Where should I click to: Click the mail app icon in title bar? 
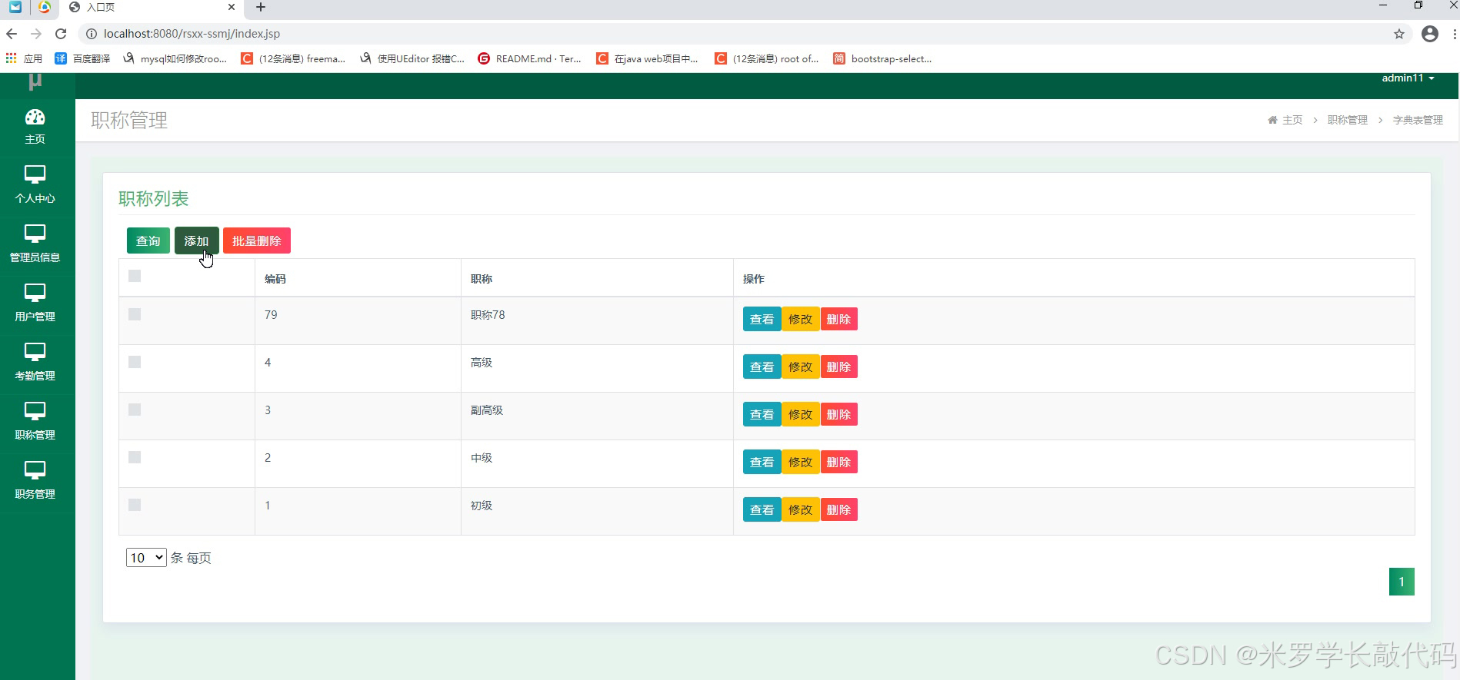(15, 7)
